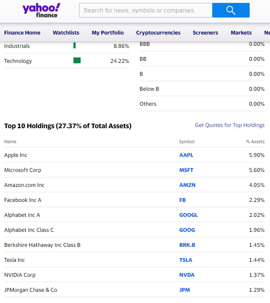Screen dimensions: 270x303
Task: Open the AMZN symbol link
Action: (187, 185)
